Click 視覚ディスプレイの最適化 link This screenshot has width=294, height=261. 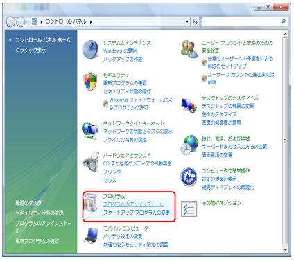[227, 187]
